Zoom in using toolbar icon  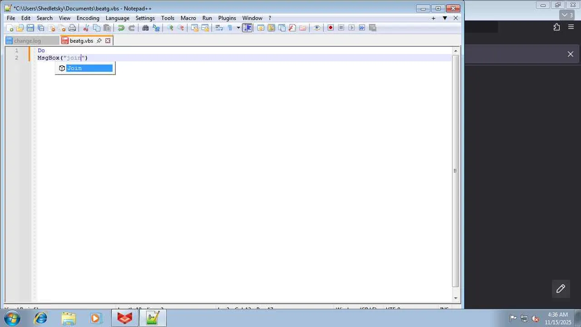[x=170, y=28]
